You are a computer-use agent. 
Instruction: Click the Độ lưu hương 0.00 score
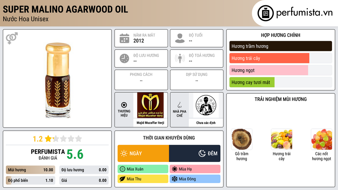pyautogui.click(x=84, y=170)
